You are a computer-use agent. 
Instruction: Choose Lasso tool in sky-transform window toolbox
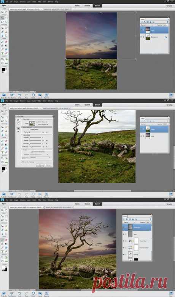click(2, 22)
